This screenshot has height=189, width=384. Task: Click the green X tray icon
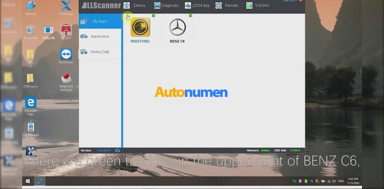[295, 181]
